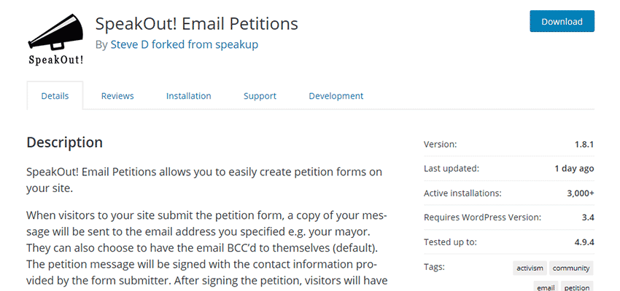The width and height of the screenshot is (620, 291).
Task: Switch to the Reviews tab
Action: pos(117,96)
